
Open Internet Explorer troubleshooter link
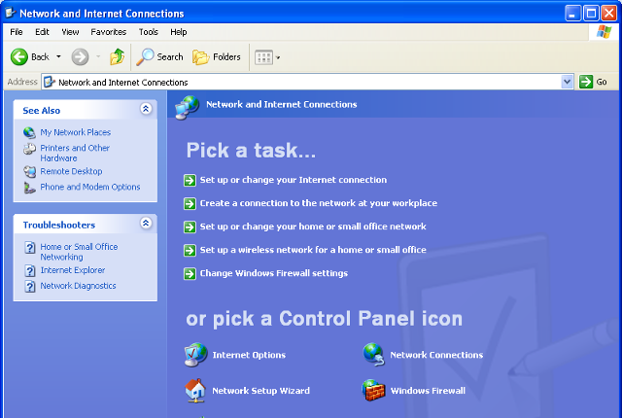tap(73, 270)
